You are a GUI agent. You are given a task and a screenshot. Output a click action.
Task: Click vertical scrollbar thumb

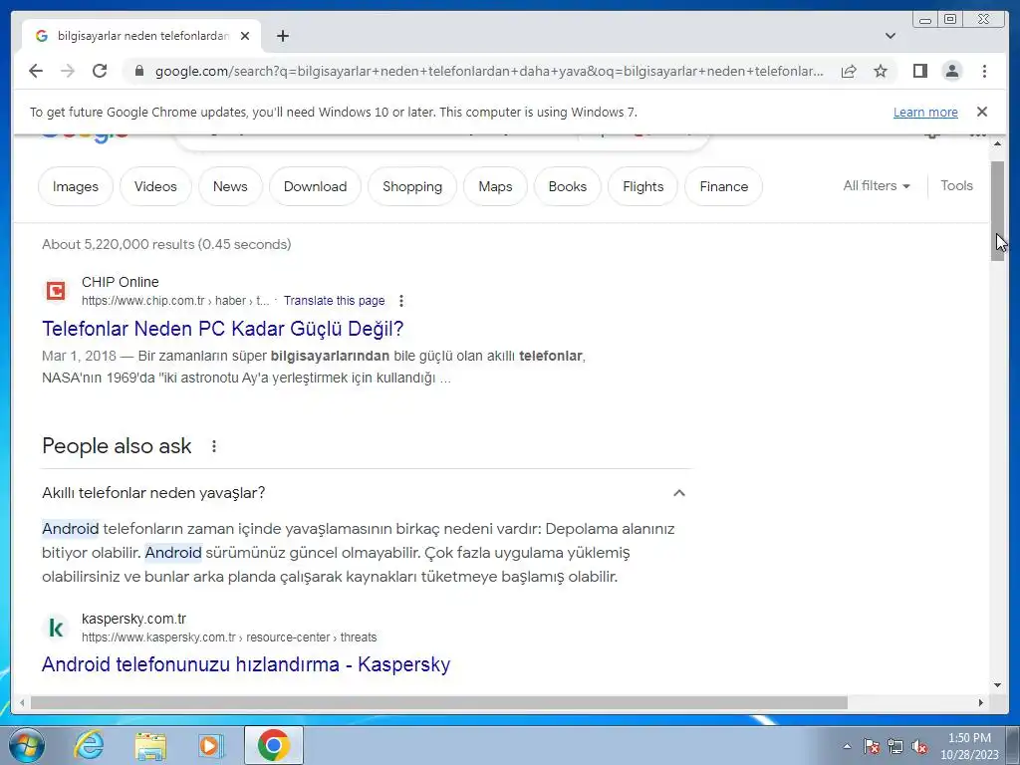coord(997,211)
